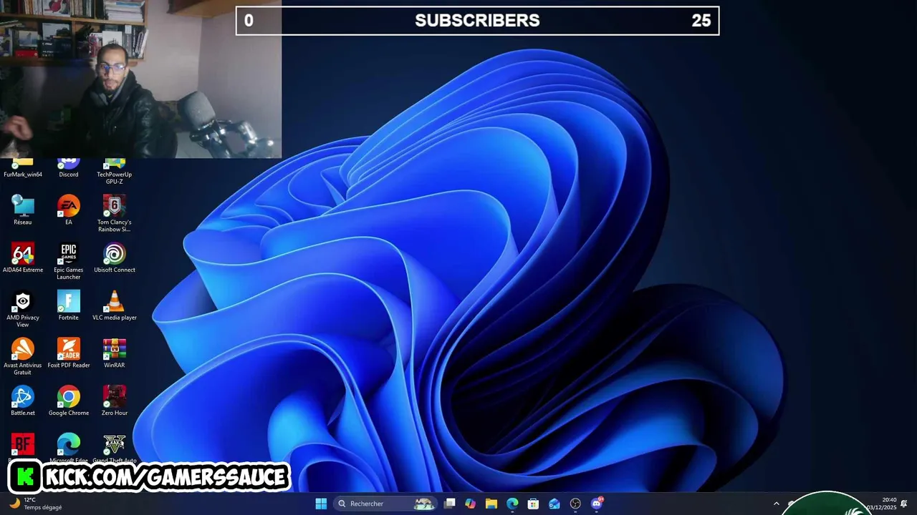The height and width of the screenshot is (515, 917).
Task: Select the AMD Privacy View shortcut
Action: coord(23,309)
